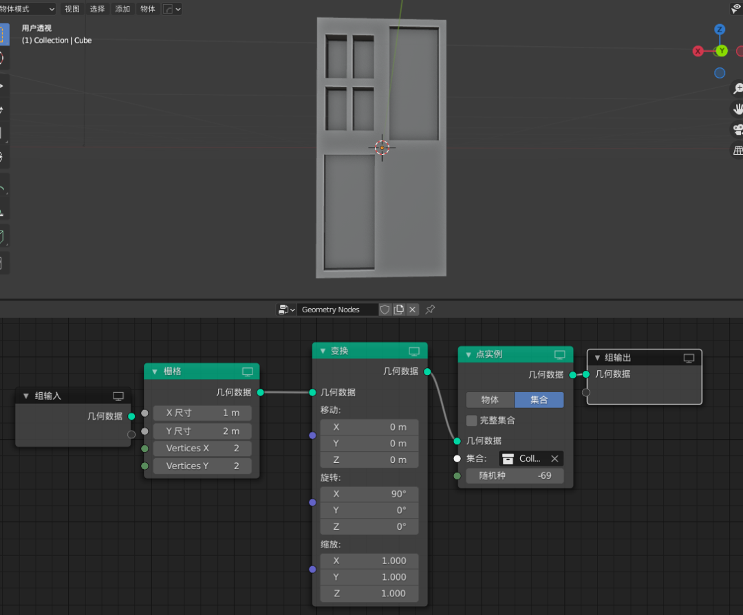This screenshot has width=743, height=615.
Task: Create new node tree via copy icon
Action: click(398, 310)
